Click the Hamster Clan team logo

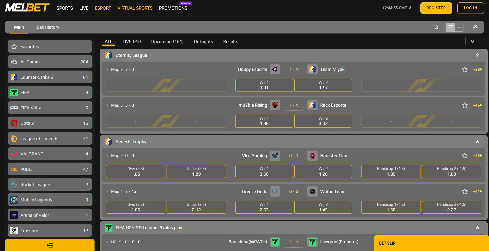[x=312, y=156]
